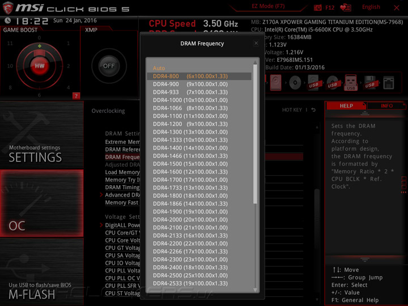Viewport: 408px width, 306px height.
Task: Select DDR4-1900 (19x100.00x1.00)
Action: [199, 212]
